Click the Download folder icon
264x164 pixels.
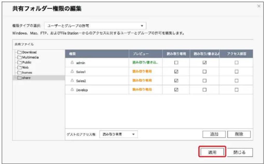[x=20, y=52]
